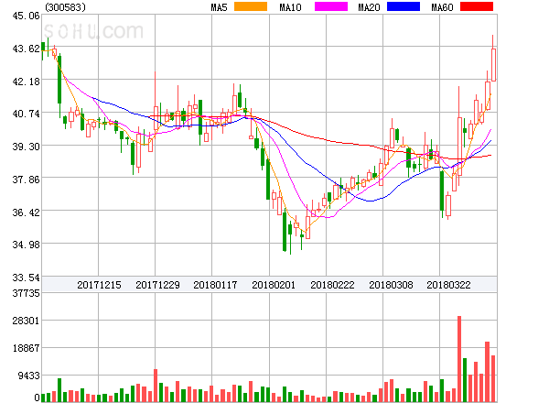
Task: Click the 20180308 date label
Action: point(392,285)
